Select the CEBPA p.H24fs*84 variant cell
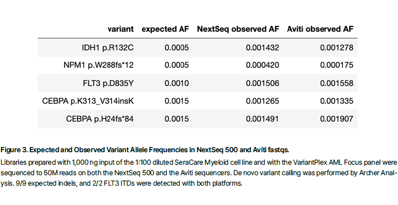This screenshot has height=205, width=398. click(100, 119)
